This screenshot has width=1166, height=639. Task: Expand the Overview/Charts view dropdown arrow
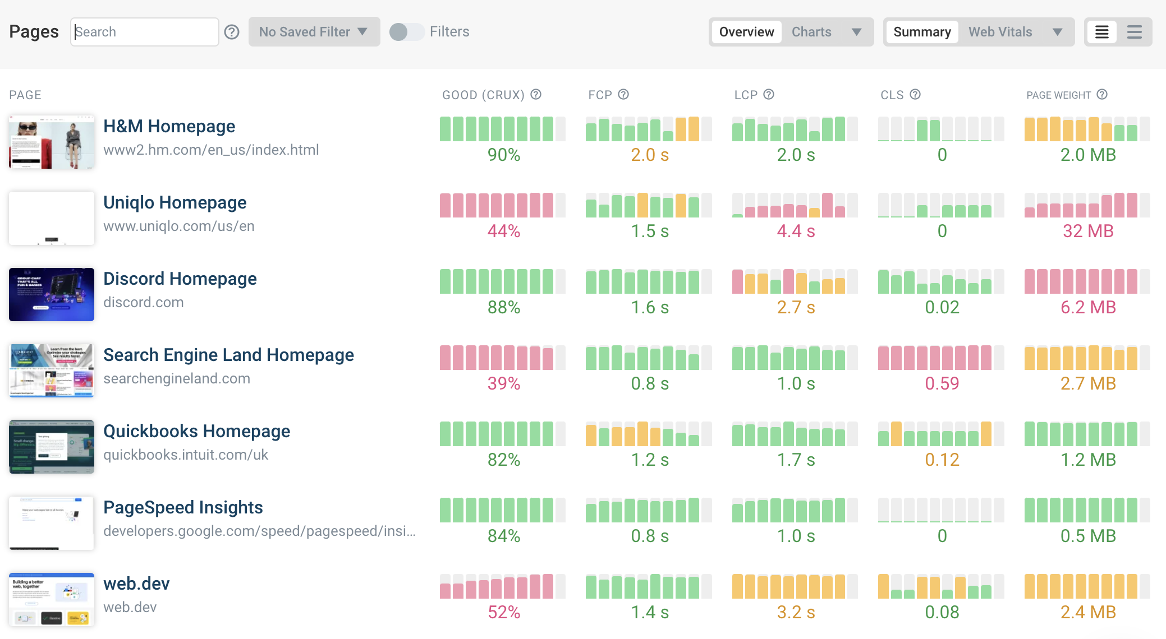point(856,32)
